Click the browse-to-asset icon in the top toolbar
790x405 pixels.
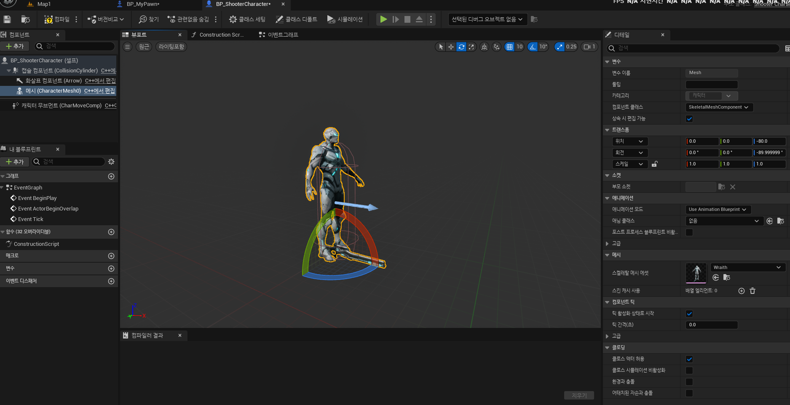(25, 19)
